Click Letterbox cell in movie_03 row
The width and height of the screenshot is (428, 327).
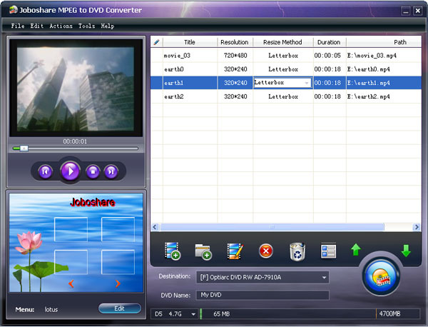click(x=283, y=56)
